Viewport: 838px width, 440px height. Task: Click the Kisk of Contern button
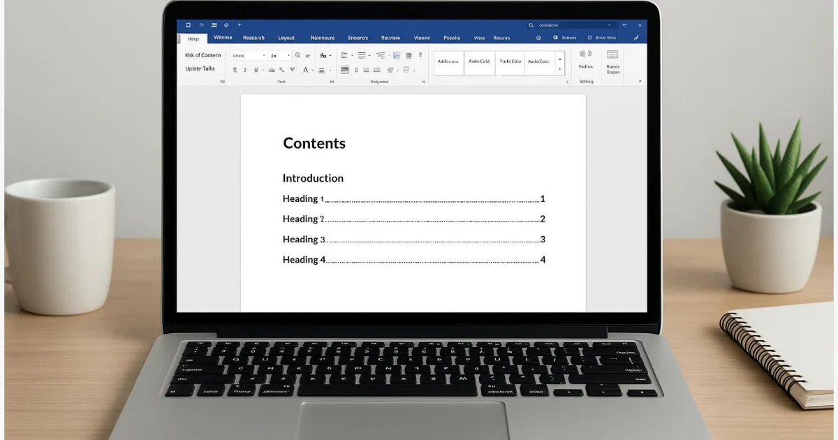point(203,55)
